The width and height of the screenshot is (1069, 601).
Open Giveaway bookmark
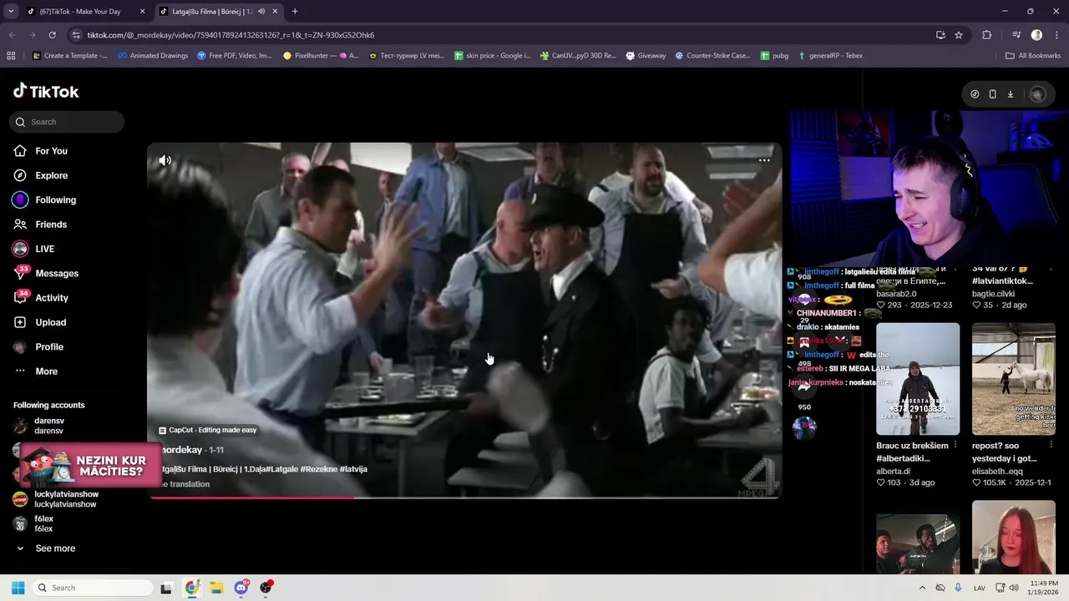[645, 56]
